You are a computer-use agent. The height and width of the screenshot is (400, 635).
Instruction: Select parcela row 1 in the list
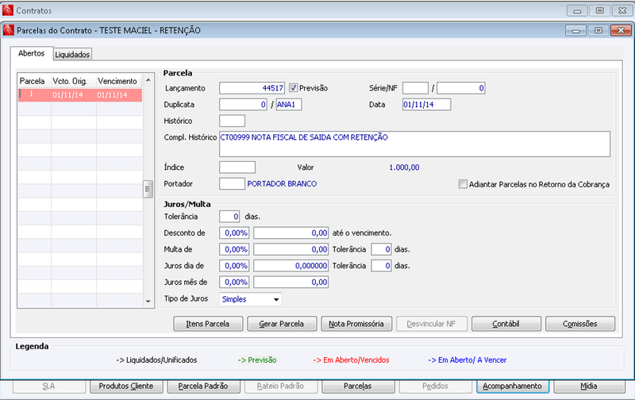[x=80, y=94]
